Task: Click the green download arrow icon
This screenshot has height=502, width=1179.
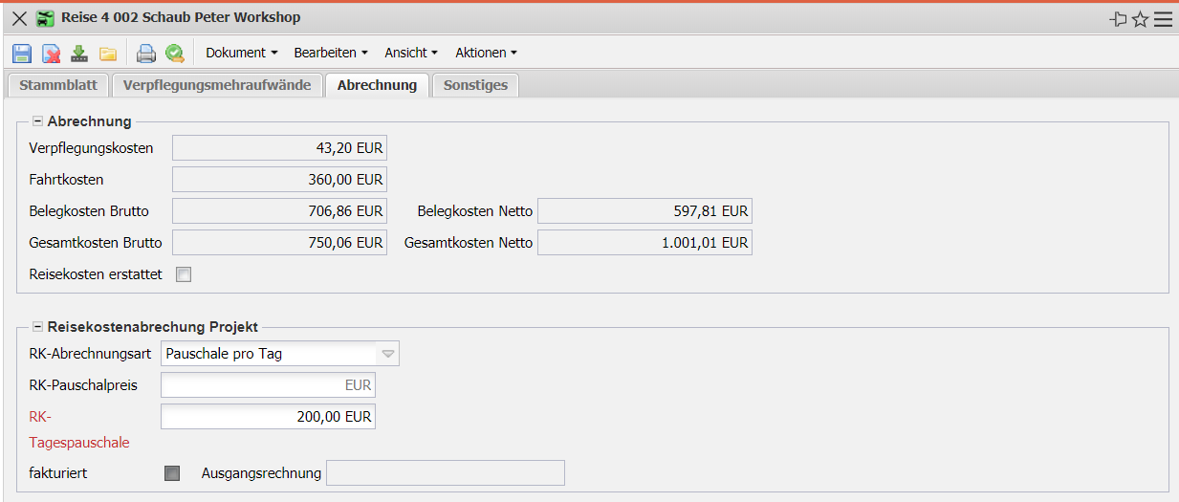Action: click(79, 54)
